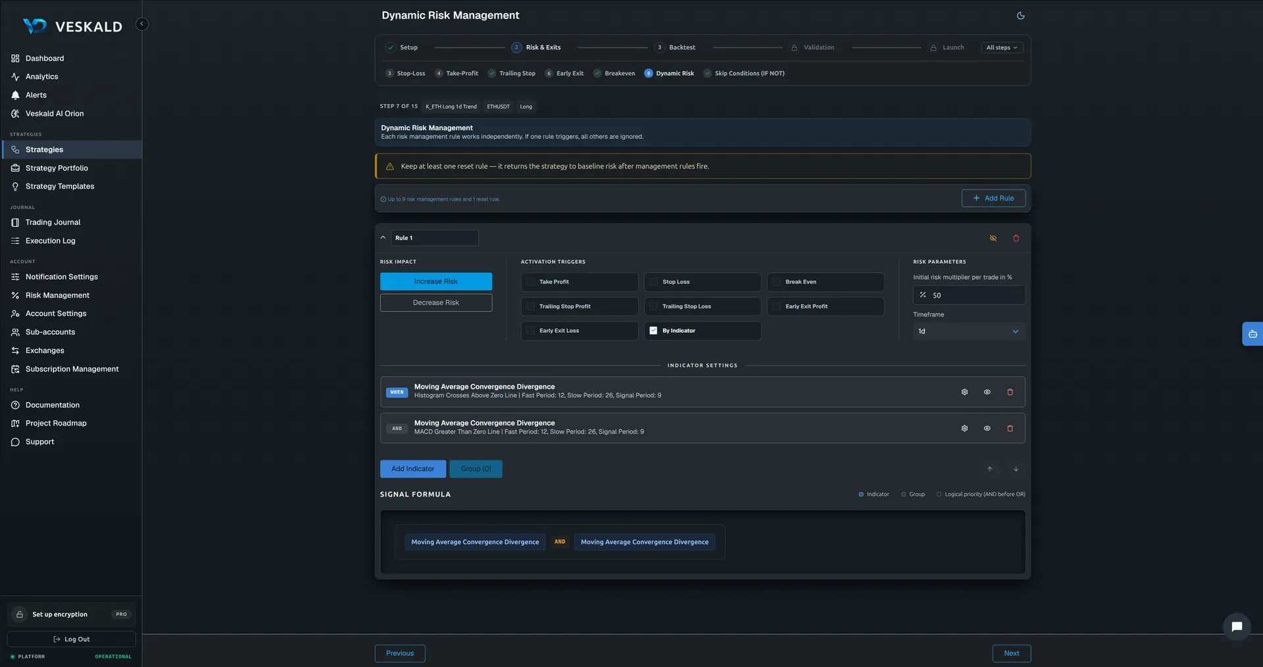
Task: Enable the Trailing Stop Profit trigger
Action: [580, 307]
